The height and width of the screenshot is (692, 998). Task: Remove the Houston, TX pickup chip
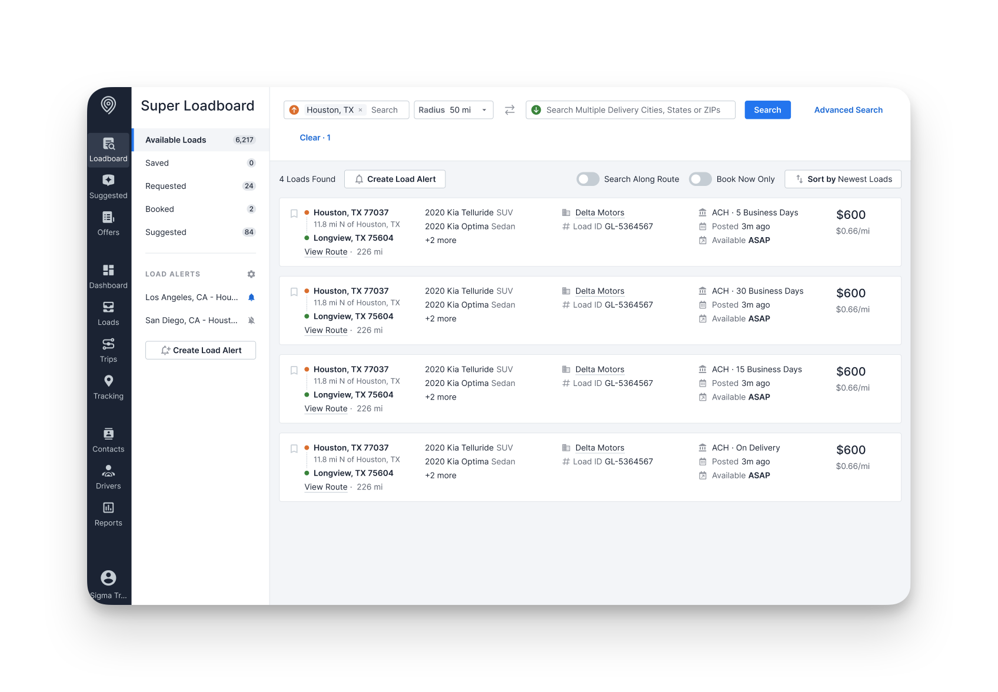(x=360, y=110)
